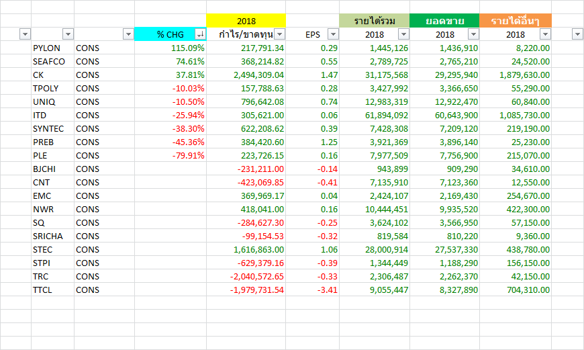Select the orange รายได้อื่นๆ header cell
584x350 pixels.
pos(516,21)
